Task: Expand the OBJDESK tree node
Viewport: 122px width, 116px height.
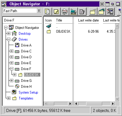Action: point(15,74)
